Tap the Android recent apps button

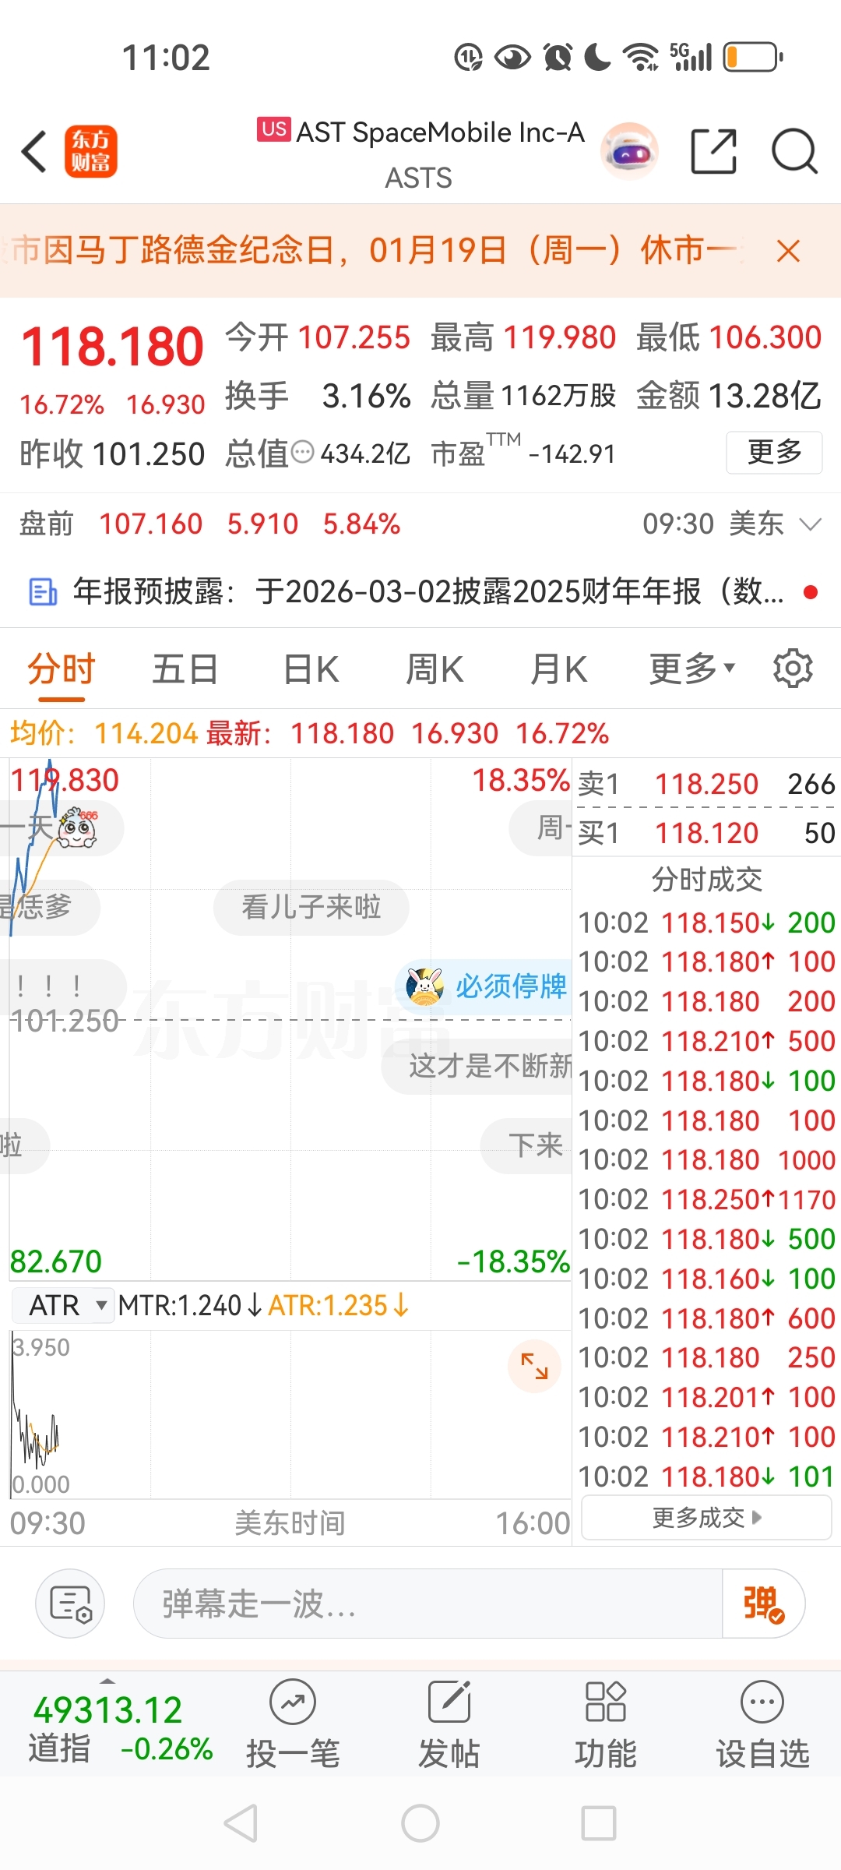tap(599, 1823)
